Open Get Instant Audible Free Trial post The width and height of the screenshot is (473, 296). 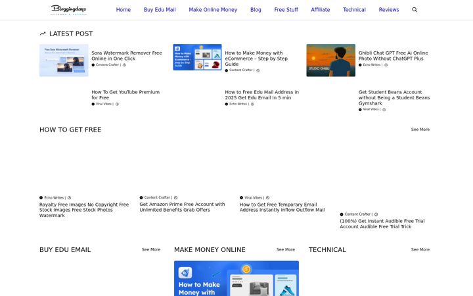tap(382, 224)
